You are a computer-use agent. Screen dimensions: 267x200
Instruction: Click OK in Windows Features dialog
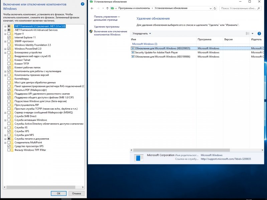pos(59,193)
